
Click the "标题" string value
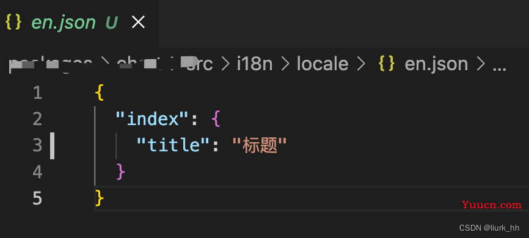260,146
